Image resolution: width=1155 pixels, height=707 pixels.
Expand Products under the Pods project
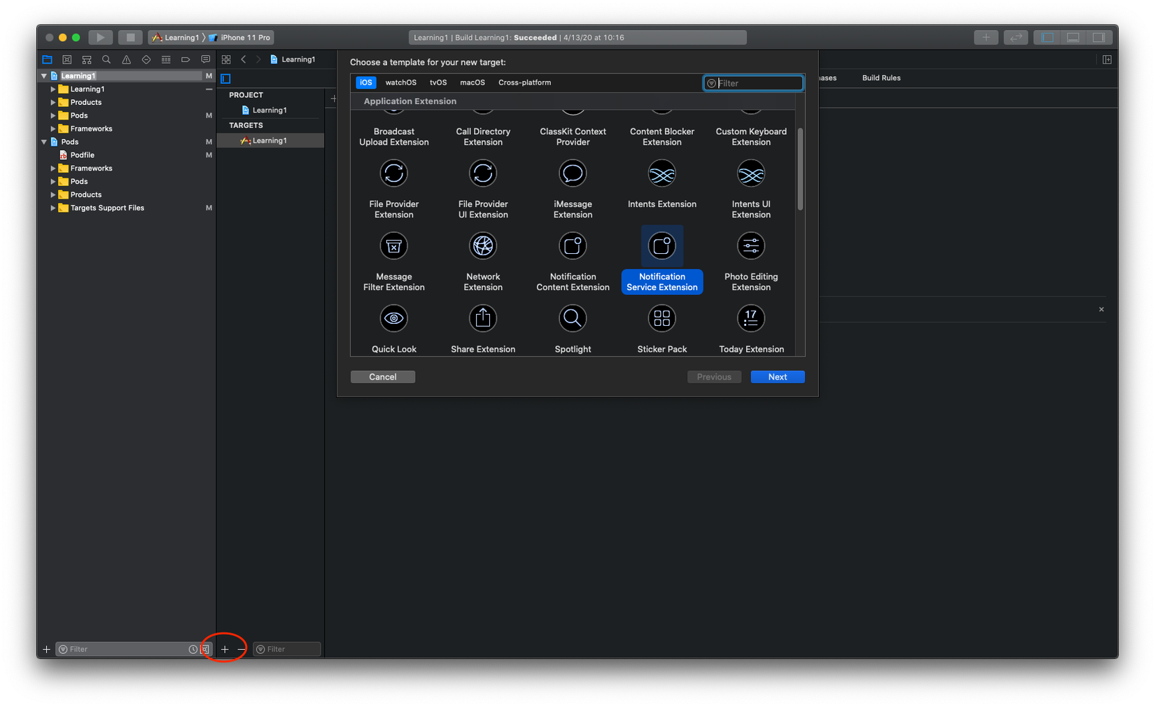[x=53, y=194]
